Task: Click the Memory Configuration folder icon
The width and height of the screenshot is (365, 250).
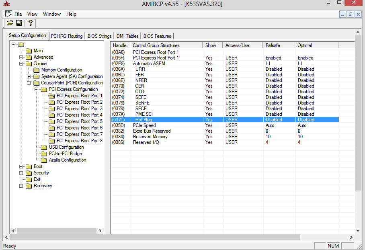Action: pos(37,70)
